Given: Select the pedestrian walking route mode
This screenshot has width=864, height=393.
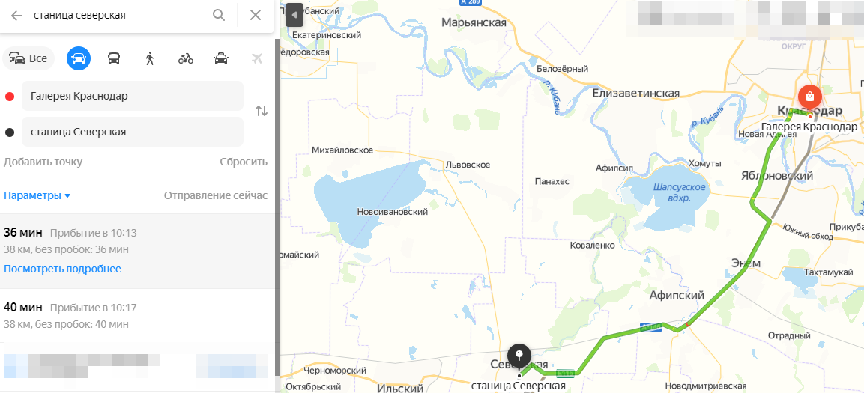Looking at the screenshot, I should [149, 58].
